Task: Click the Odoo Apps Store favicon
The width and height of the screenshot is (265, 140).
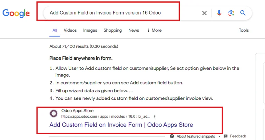Action: [53, 114]
